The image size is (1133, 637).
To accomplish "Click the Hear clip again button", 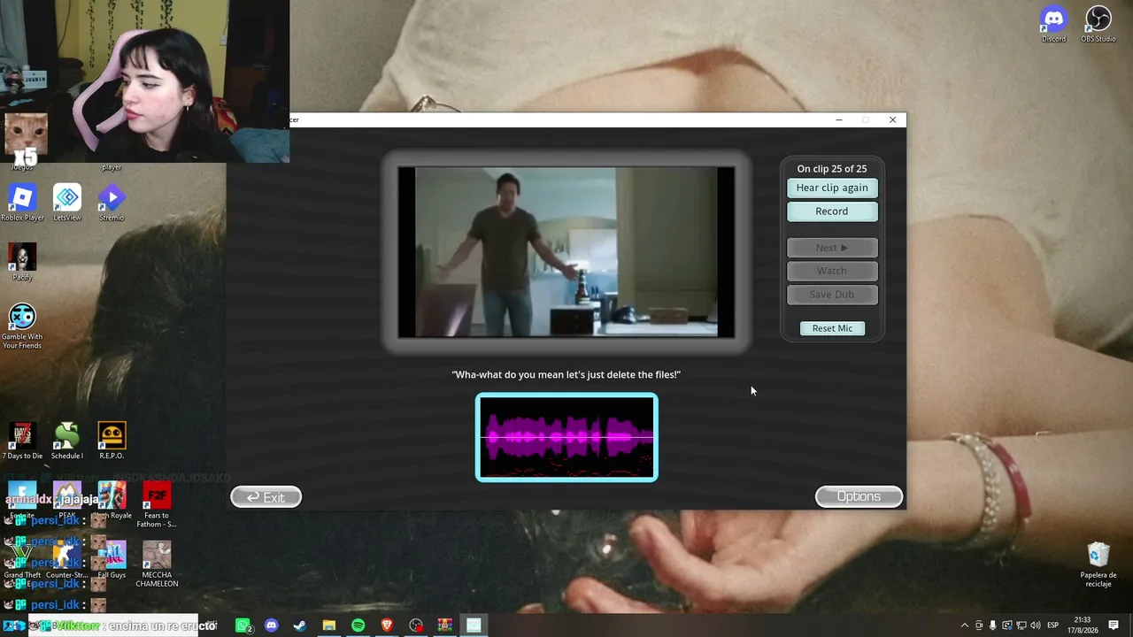I will 832,188.
